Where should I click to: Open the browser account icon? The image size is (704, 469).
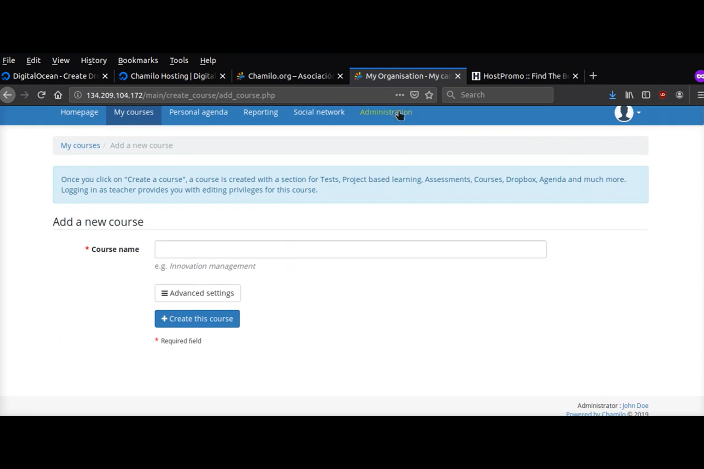click(x=679, y=95)
